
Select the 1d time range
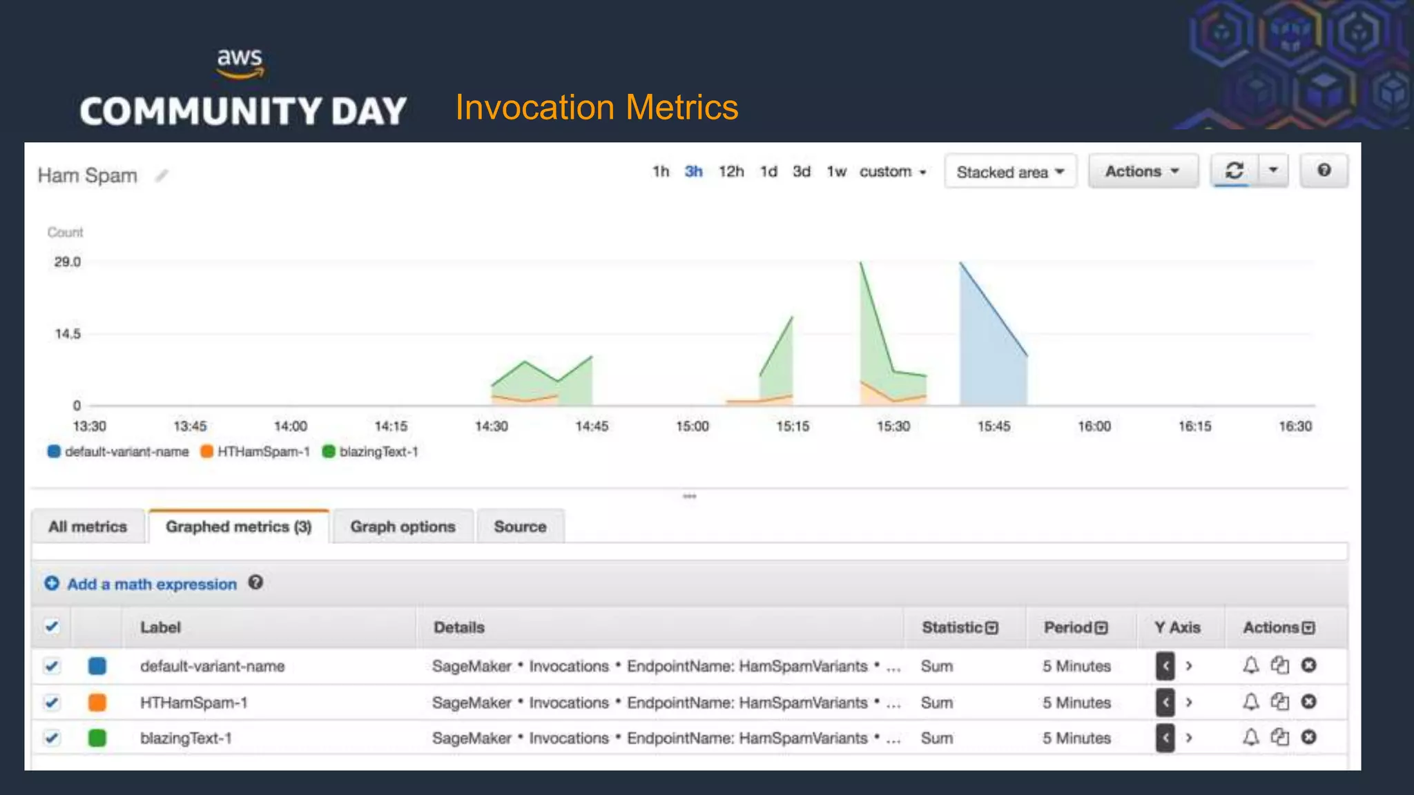[x=768, y=172]
